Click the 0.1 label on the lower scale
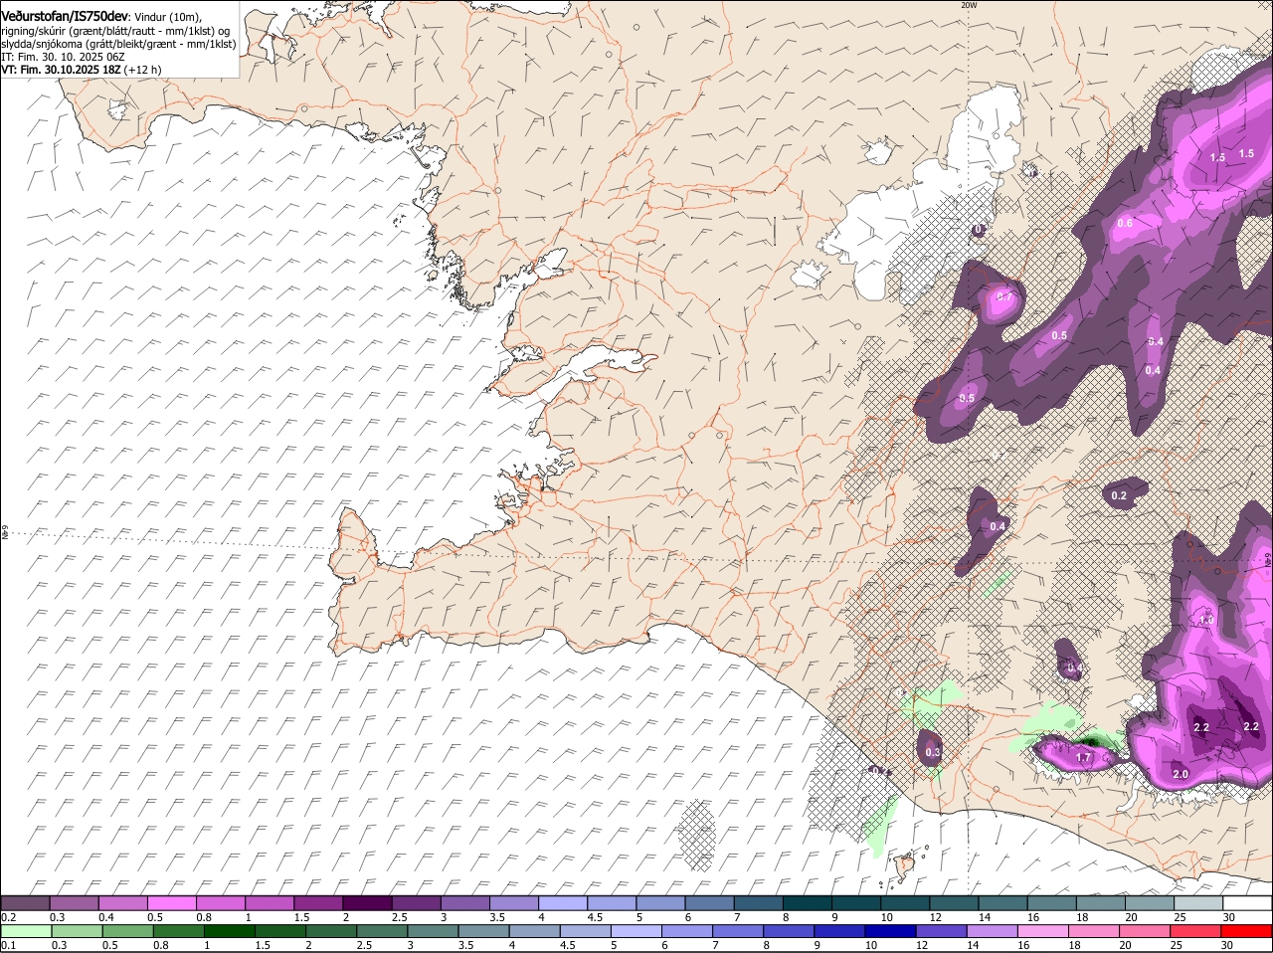 tap(8, 945)
